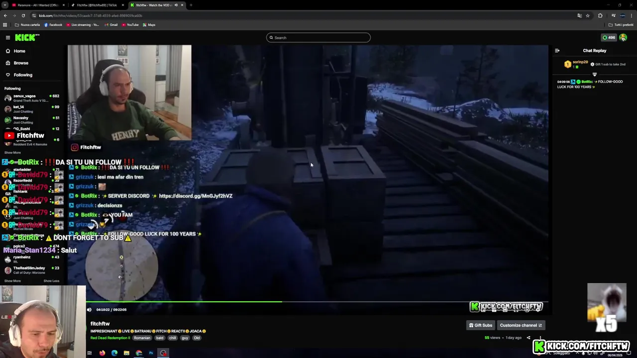Reload the page

click(x=23, y=15)
